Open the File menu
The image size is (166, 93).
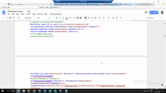click(9, 14)
